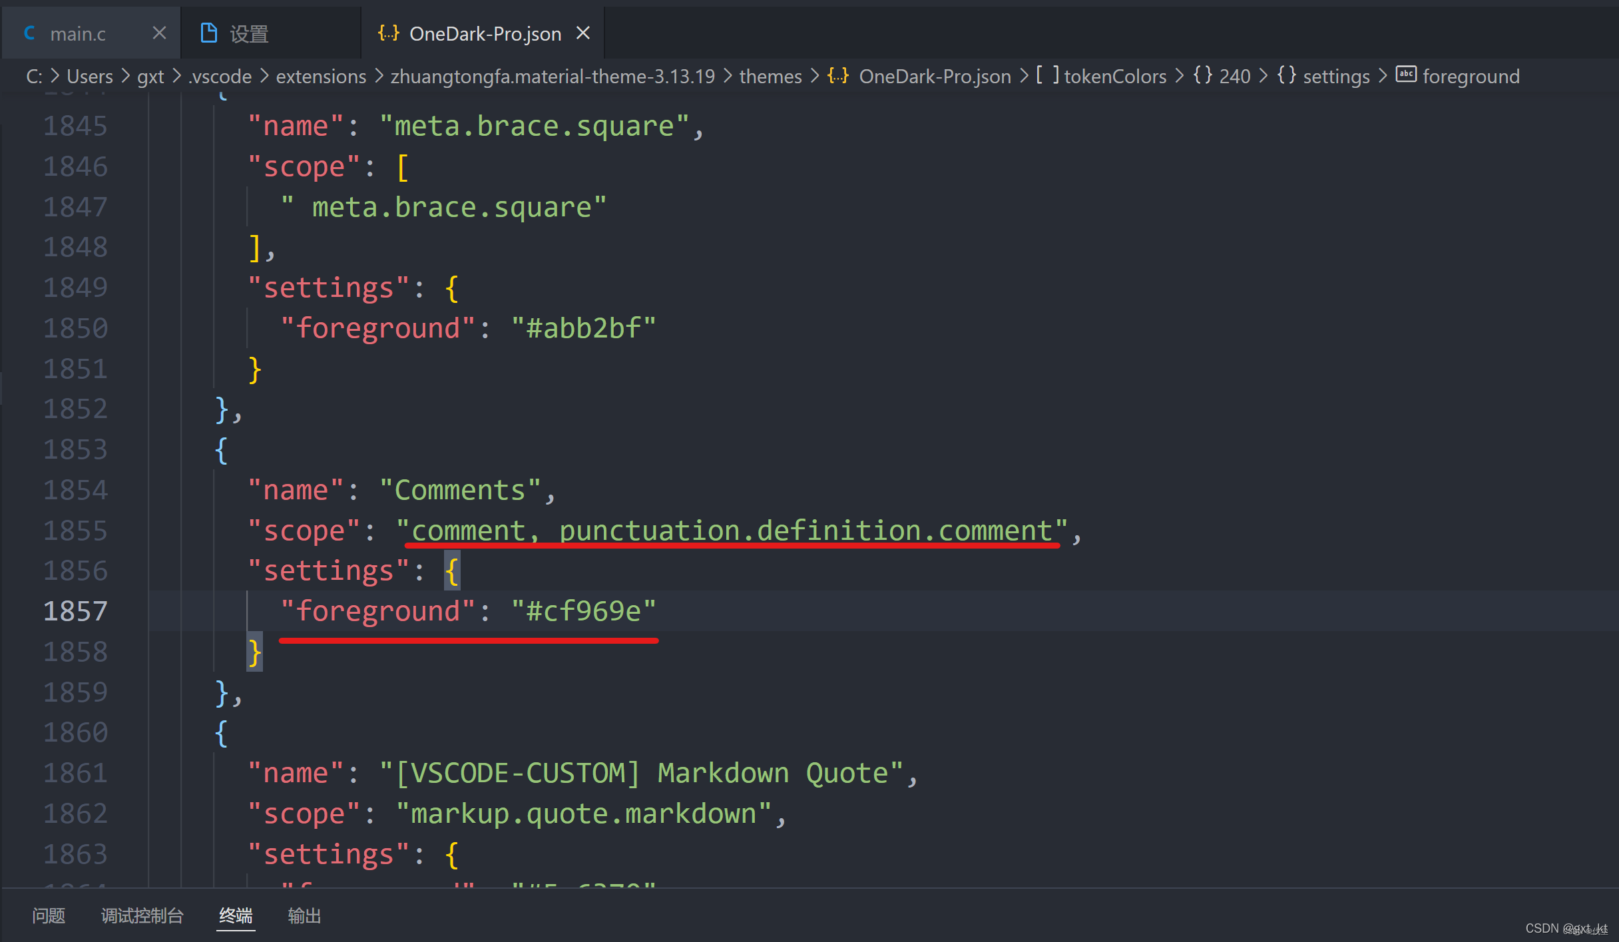The width and height of the screenshot is (1619, 942).
Task: Click the #cf969e color value on line 1857
Action: (583, 610)
